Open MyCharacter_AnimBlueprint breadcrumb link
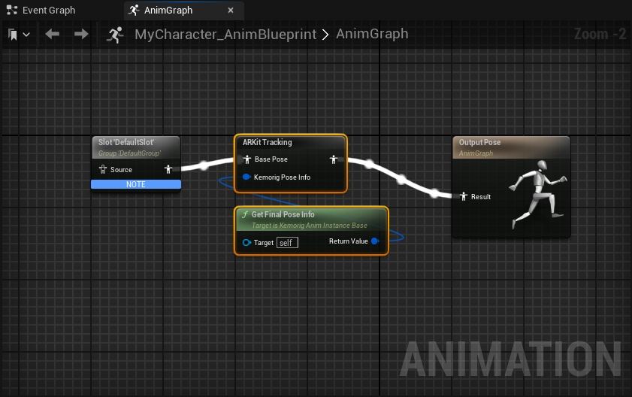Image resolution: width=632 pixels, height=397 pixels. click(225, 35)
